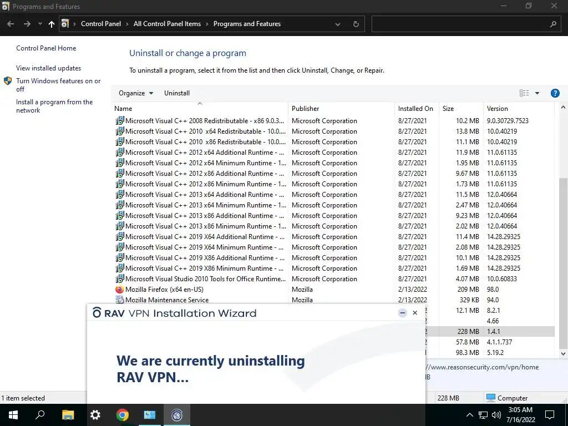Image resolution: width=568 pixels, height=426 pixels.
Task: Launch Google Chrome from the taskbar
Action: (123, 415)
